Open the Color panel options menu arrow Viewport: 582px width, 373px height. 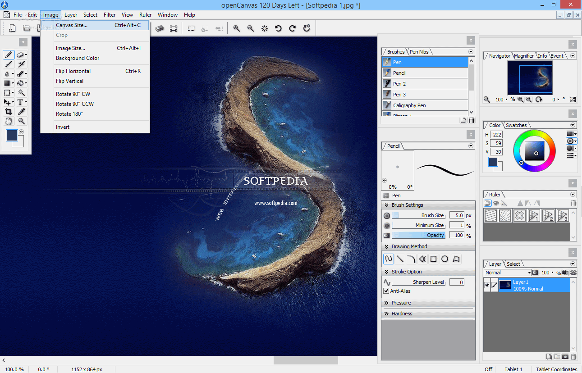point(573,125)
